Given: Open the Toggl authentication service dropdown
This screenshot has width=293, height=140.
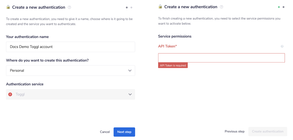Looking at the screenshot, I should coord(70,94).
